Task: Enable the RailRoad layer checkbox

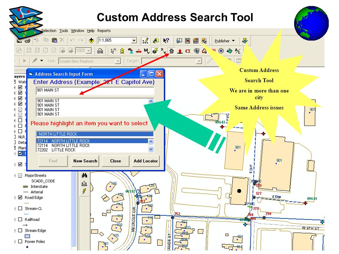Action: [20, 219]
